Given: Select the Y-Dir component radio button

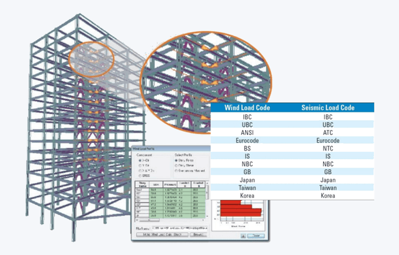Looking at the screenshot, I should (x=140, y=165).
